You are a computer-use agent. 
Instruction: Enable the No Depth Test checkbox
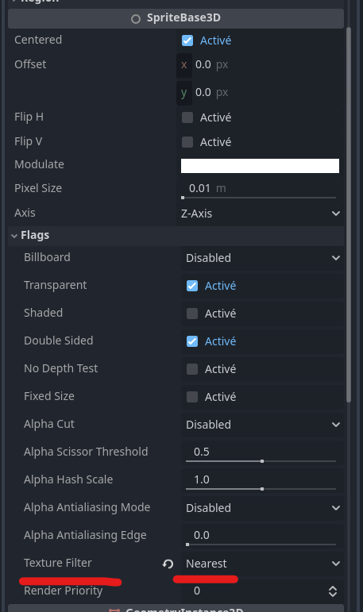pyautogui.click(x=192, y=369)
